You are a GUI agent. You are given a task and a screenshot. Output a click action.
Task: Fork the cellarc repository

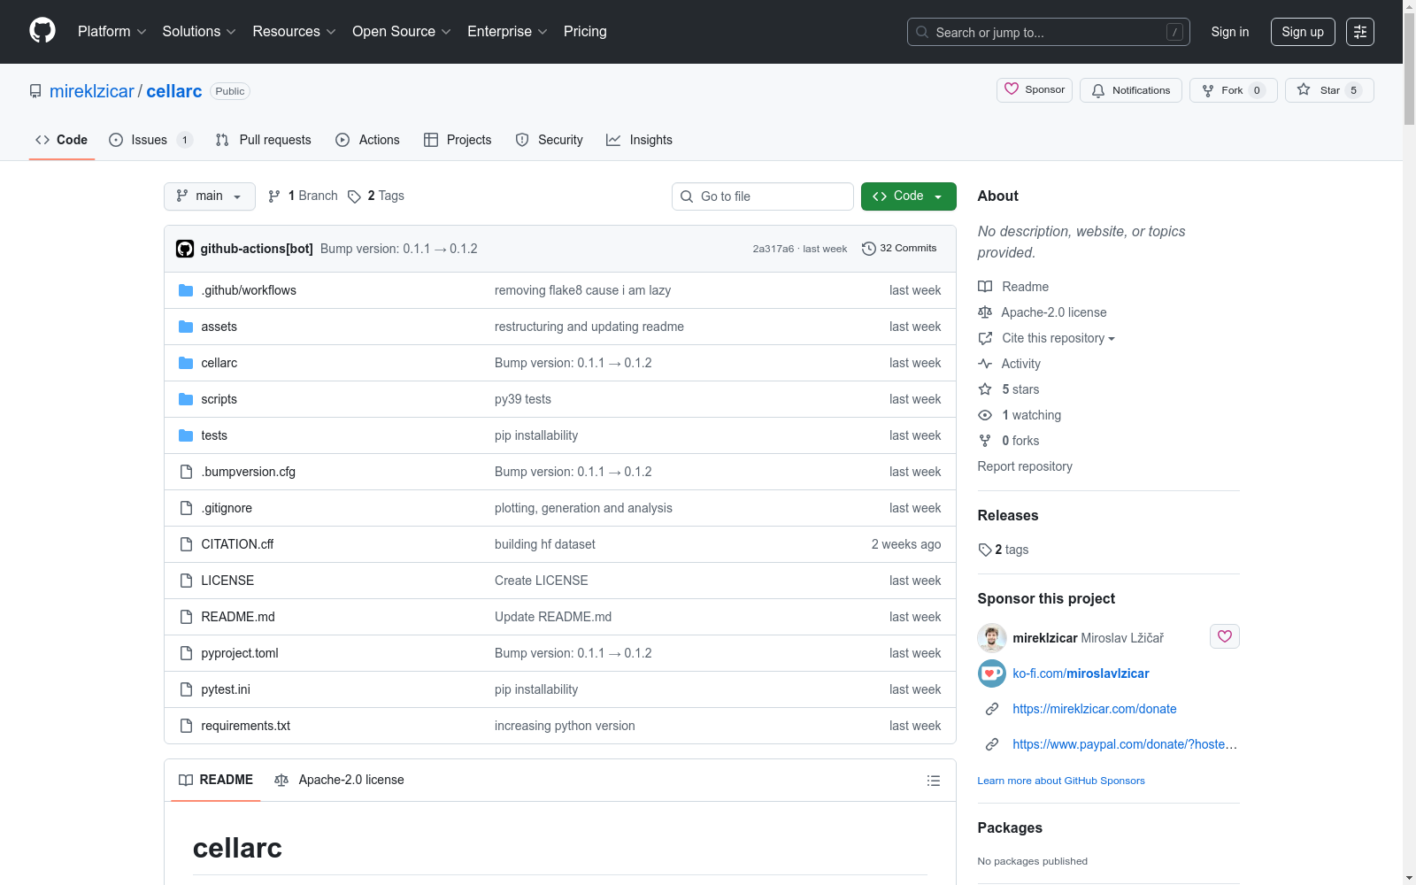pos(1233,90)
